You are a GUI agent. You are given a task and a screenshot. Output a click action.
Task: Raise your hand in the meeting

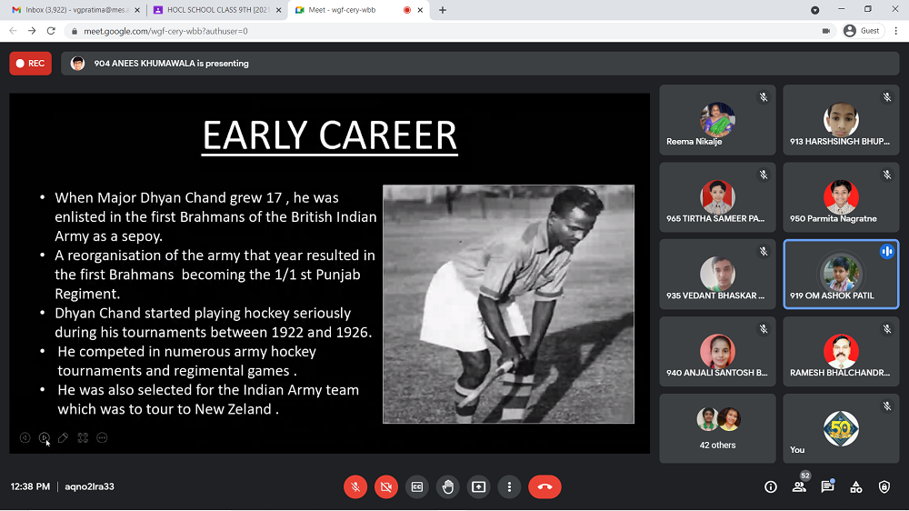coord(448,487)
